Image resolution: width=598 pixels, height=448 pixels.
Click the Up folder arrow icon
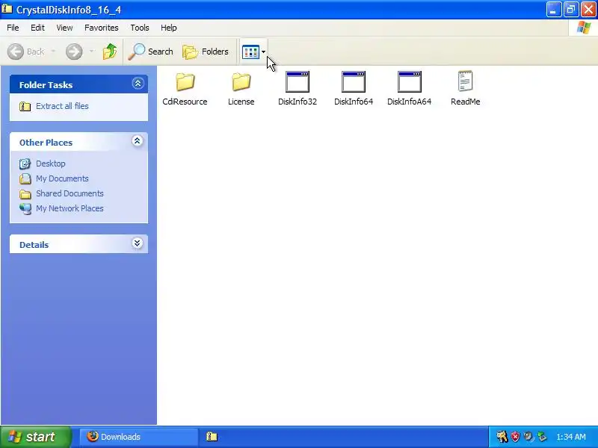[110, 52]
